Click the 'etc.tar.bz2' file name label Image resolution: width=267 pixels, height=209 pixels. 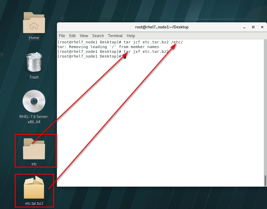pyautogui.click(x=34, y=203)
